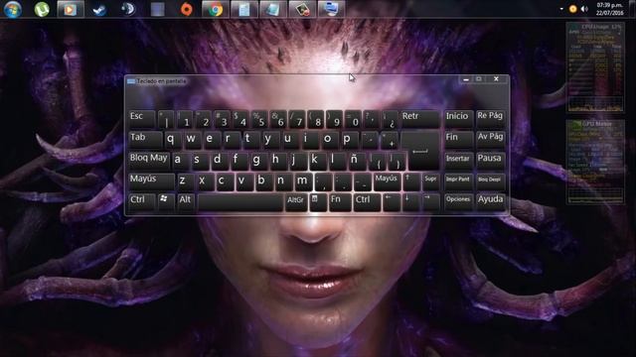
Task: Click the taskbar clock showing 07:39 p.m.
Action: (x=609, y=9)
